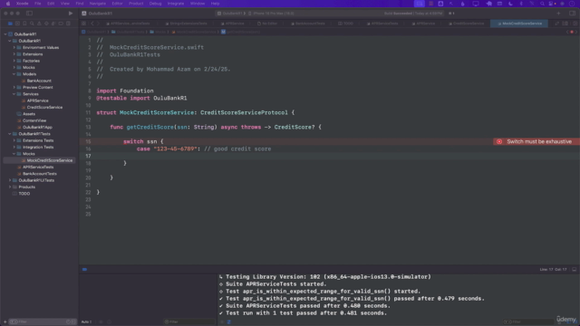Image resolution: width=580 pixels, height=326 pixels.
Task: Expand the Integration Tests folder
Action: (14, 147)
